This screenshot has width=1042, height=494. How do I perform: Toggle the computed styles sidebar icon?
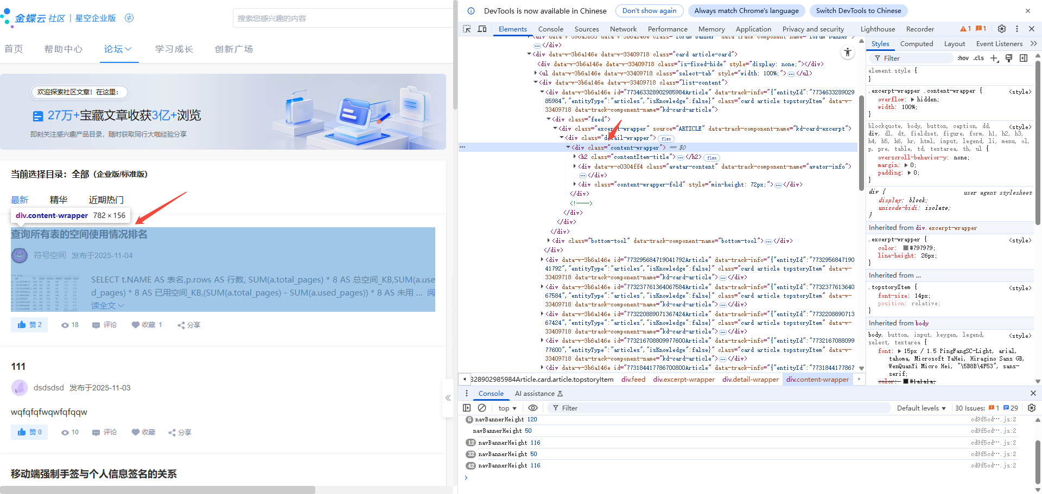point(1024,58)
